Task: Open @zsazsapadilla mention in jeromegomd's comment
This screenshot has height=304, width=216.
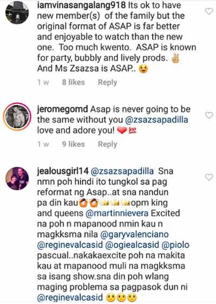Action: point(157,120)
